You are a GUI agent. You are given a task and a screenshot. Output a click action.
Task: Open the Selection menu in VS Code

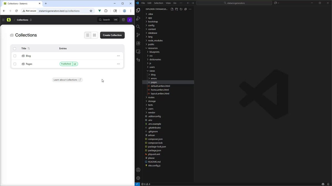tap(159, 3)
